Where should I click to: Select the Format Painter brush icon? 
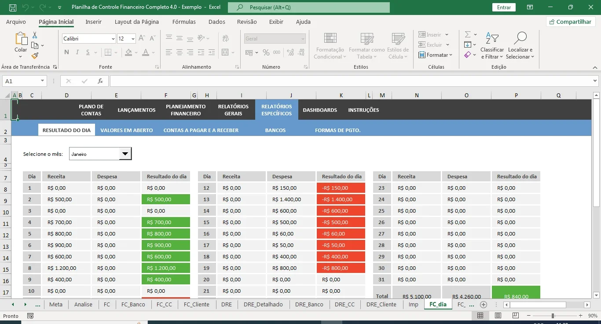click(x=35, y=55)
